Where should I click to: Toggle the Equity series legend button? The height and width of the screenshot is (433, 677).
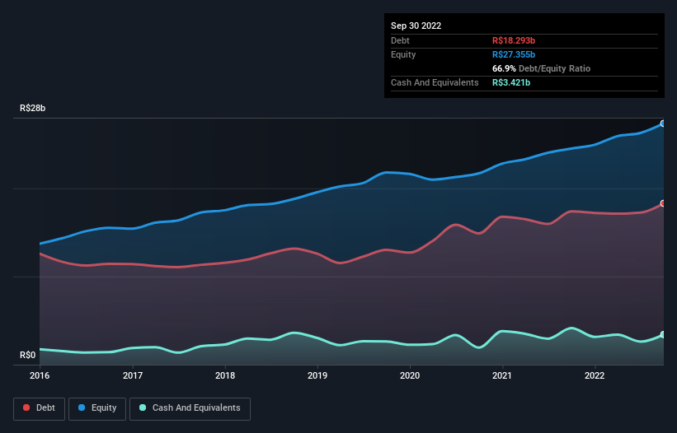pos(97,408)
